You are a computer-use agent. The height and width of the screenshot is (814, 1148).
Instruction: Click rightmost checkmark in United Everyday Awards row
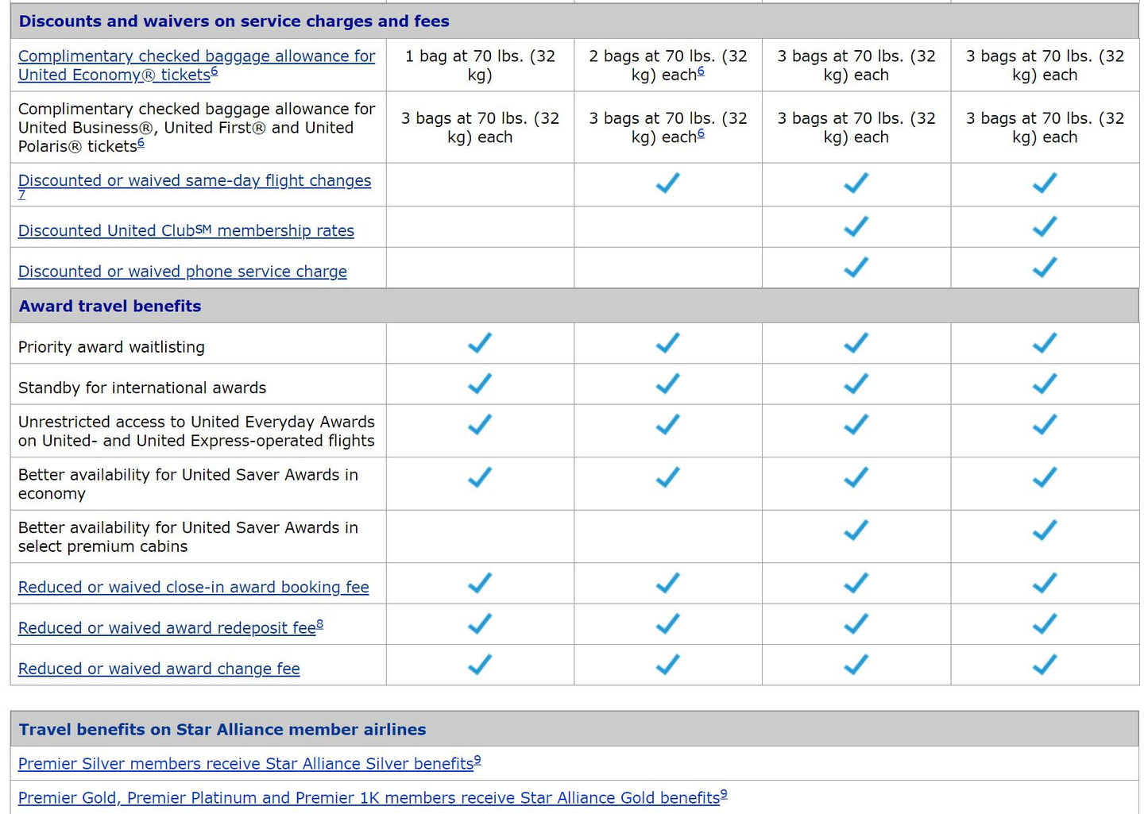point(1045,425)
